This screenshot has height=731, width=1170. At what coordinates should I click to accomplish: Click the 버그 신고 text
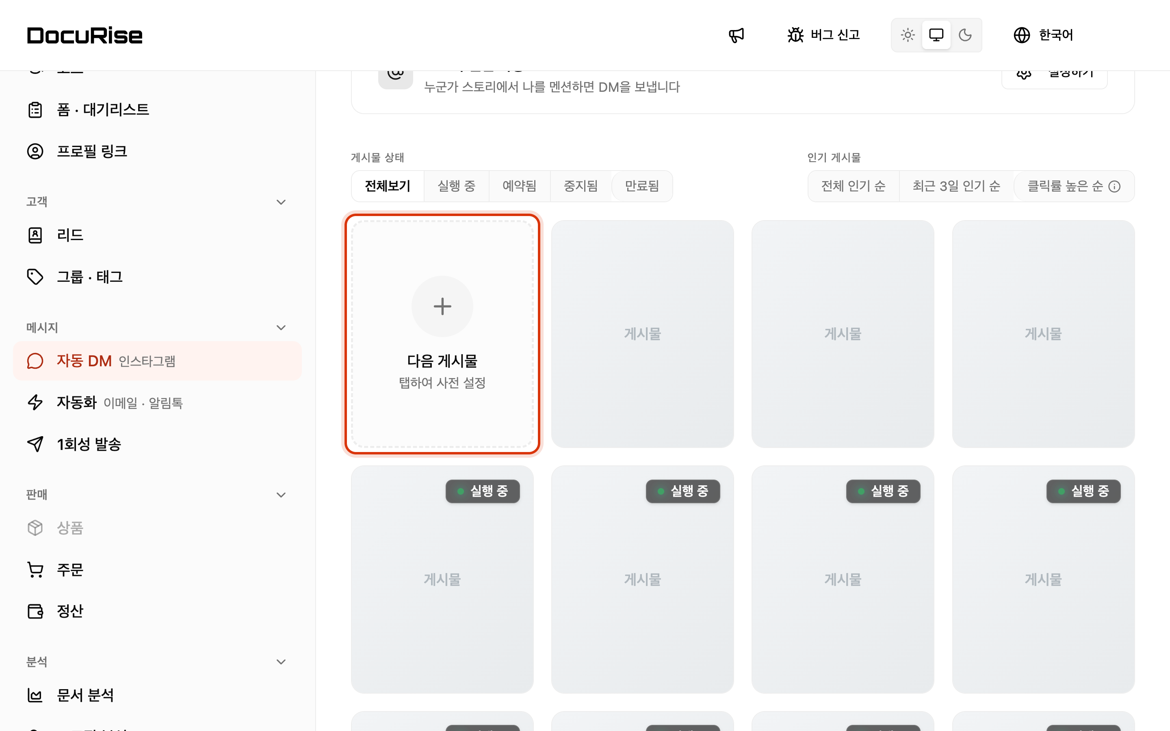pyautogui.click(x=835, y=35)
